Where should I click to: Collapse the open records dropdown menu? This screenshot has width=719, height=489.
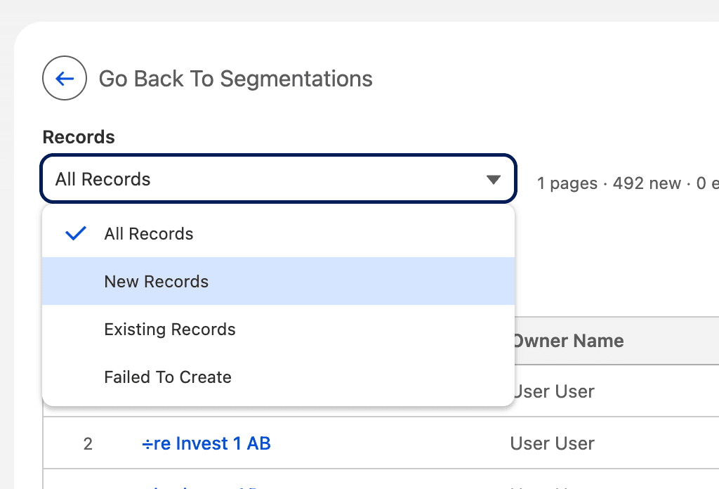click(278, 179)
